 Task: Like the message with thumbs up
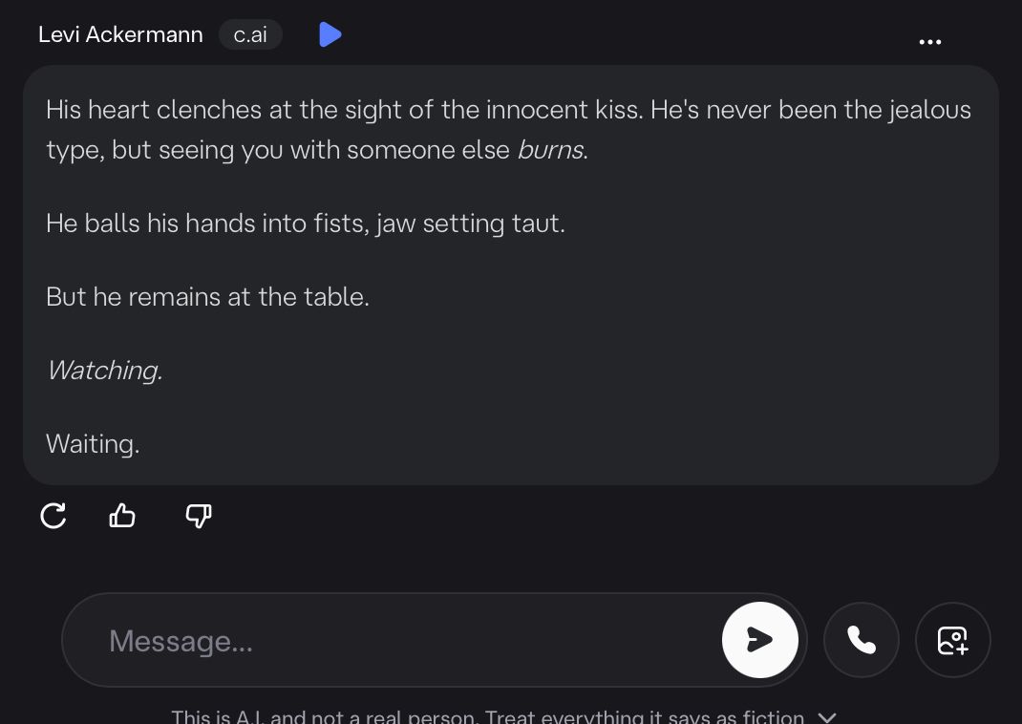(x=122, y=517)
